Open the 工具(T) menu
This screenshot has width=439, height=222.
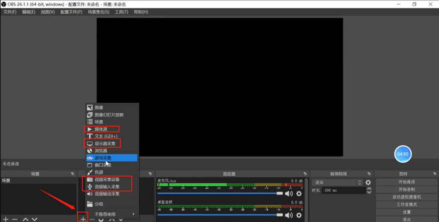point(121,12)
